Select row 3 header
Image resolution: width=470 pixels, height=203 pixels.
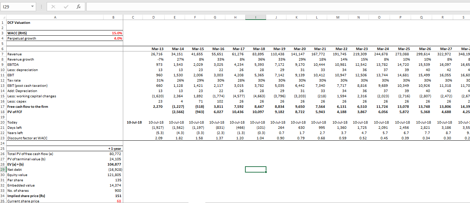(3, 33)
